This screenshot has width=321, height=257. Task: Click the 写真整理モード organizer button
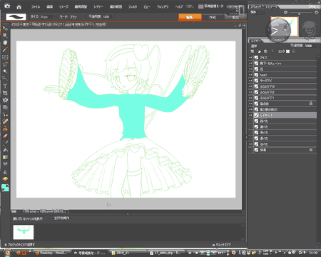click(x=211, y=6)
